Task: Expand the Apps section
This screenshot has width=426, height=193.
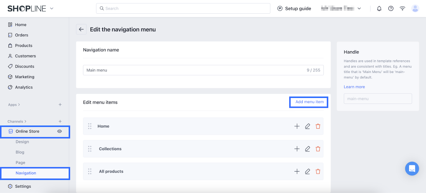Action: pos(14,105)
